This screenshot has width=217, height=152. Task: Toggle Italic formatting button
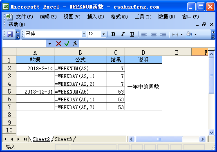tap(123, 34)
